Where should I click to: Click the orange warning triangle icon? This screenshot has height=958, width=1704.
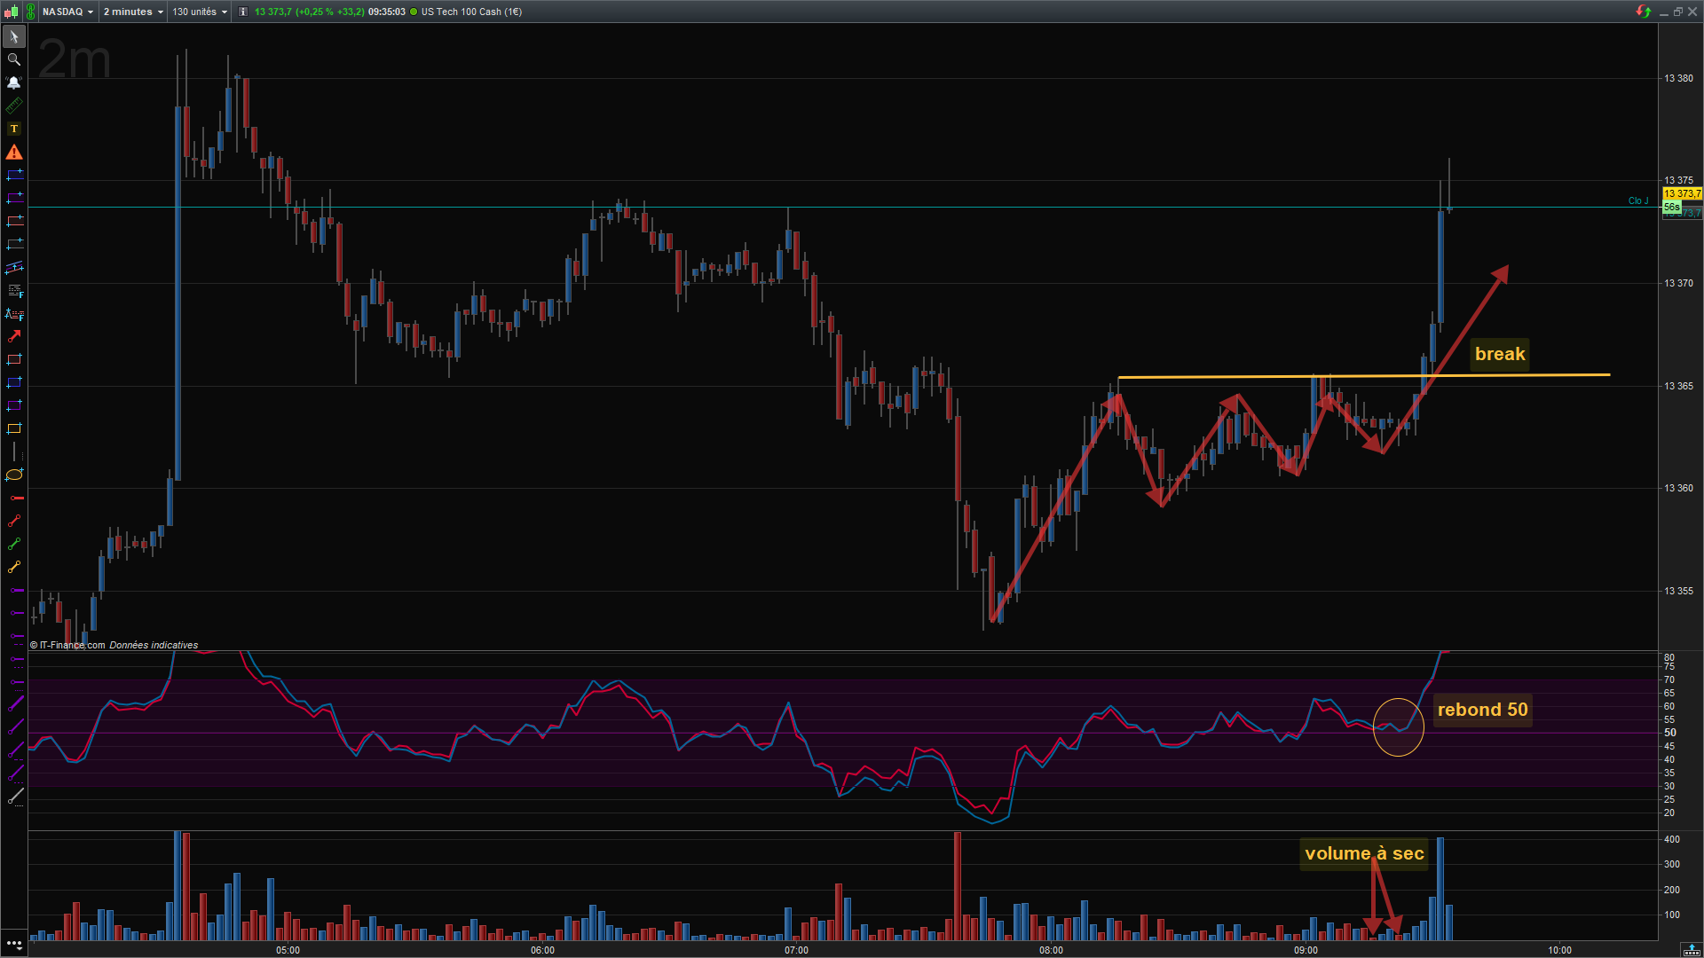click(x=14, y=153)
